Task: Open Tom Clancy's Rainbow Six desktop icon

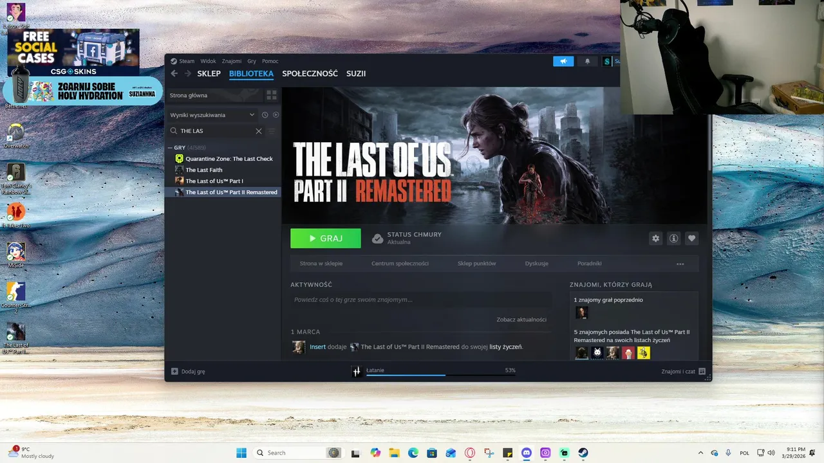Action: tap(15, 179)
